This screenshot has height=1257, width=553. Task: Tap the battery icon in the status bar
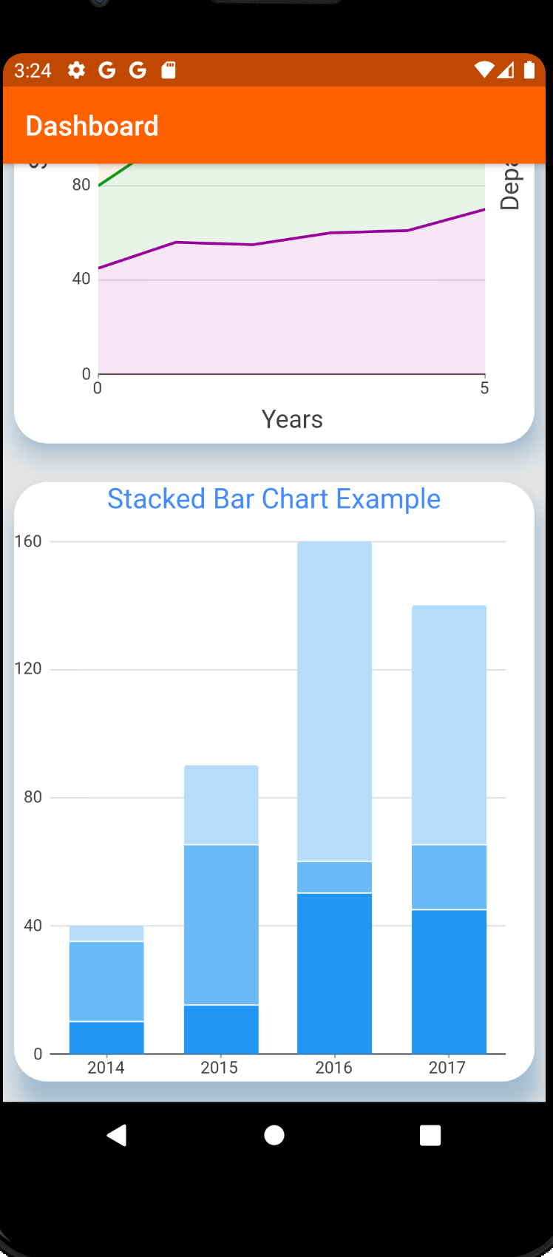click(529, 70)
